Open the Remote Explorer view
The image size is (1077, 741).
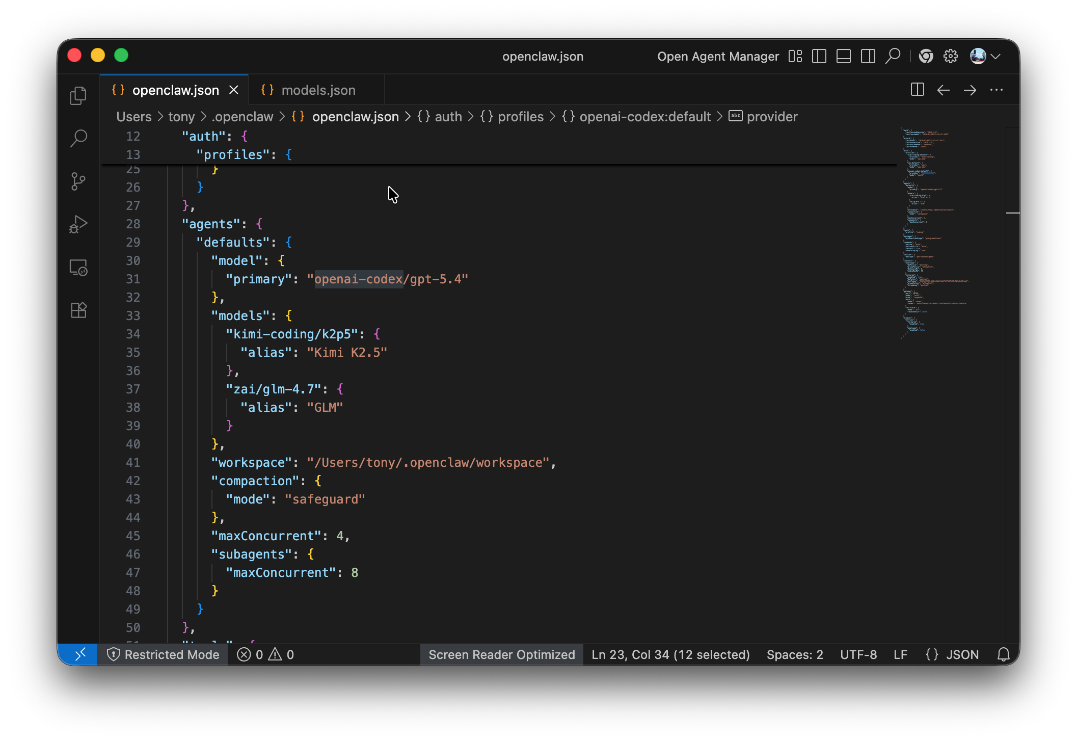pyautogui.click(x=78, y=267)
